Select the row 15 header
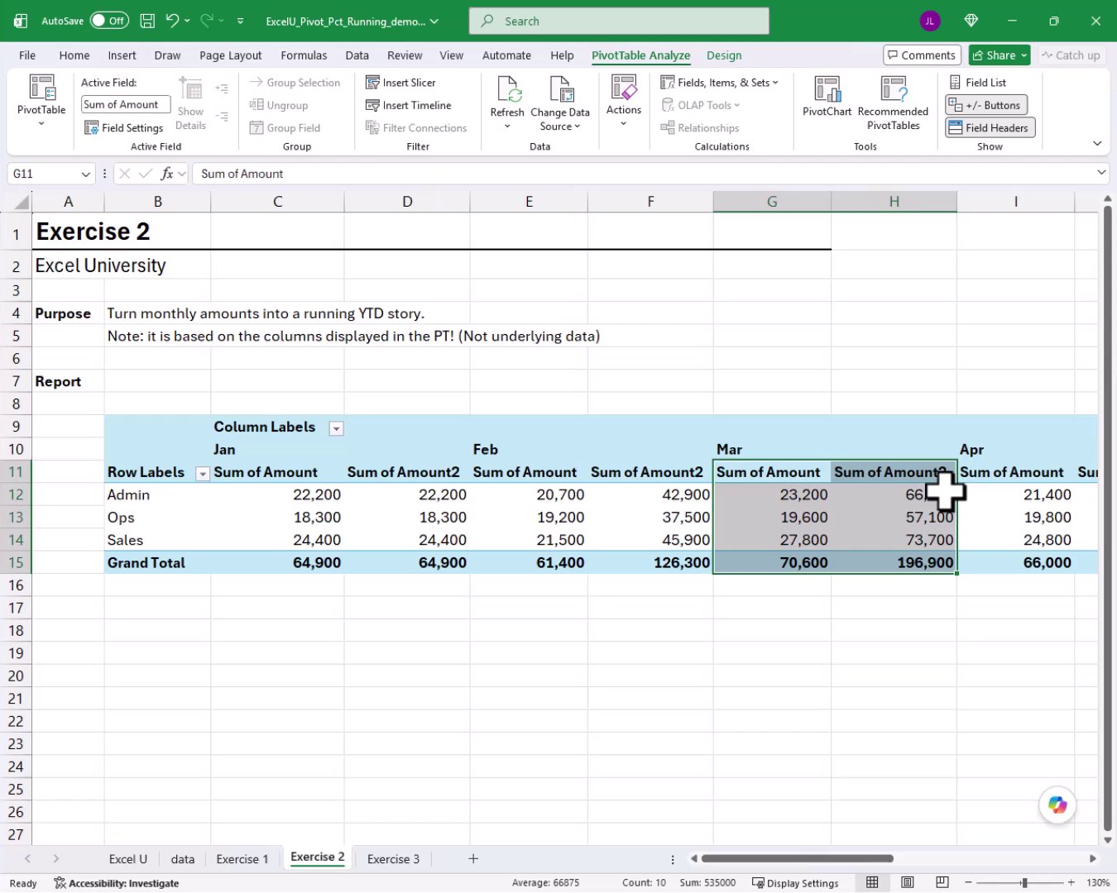Image resolution: width=1117 pixels, height=893 pixels. [16, 562]
